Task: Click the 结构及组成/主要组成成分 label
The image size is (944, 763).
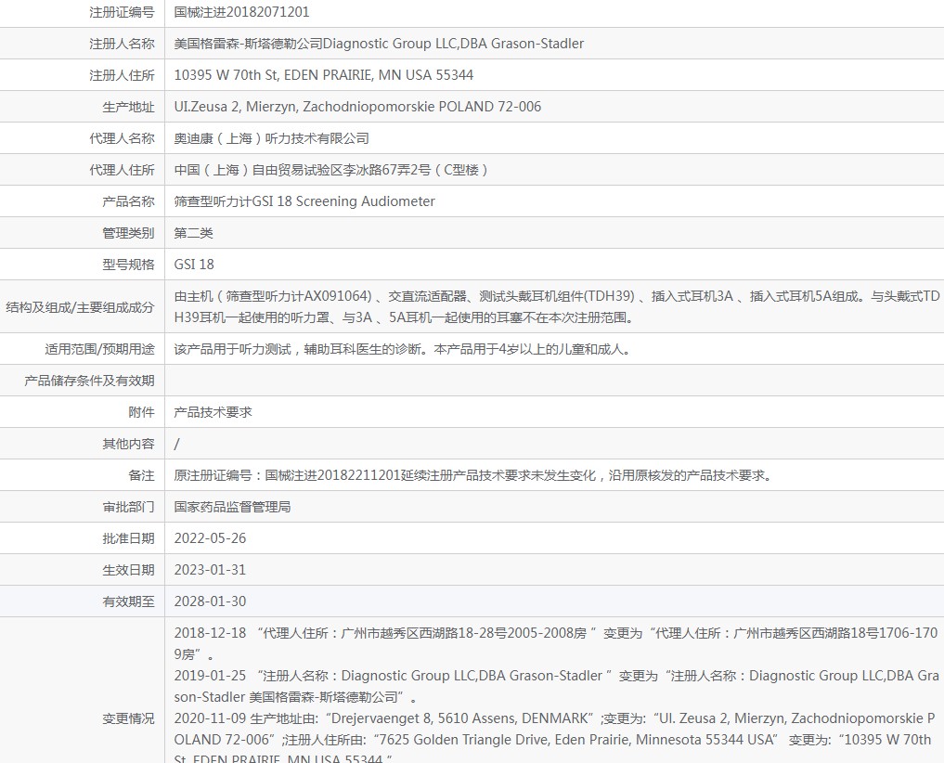Action: [80, 307]
